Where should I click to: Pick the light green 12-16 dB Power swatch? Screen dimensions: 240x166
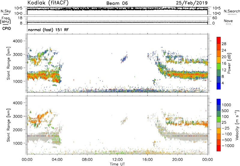[x=219, y=67]
